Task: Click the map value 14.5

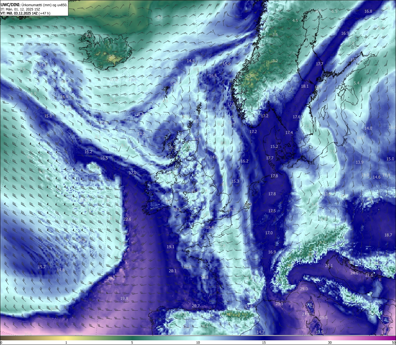Action: tap(191, 61)
